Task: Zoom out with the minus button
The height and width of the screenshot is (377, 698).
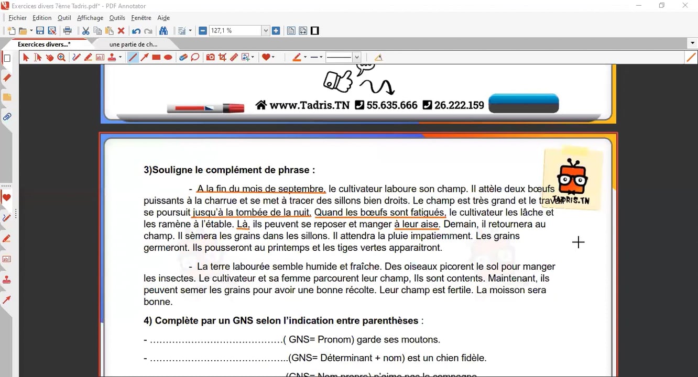Action: tap(203, 31)
